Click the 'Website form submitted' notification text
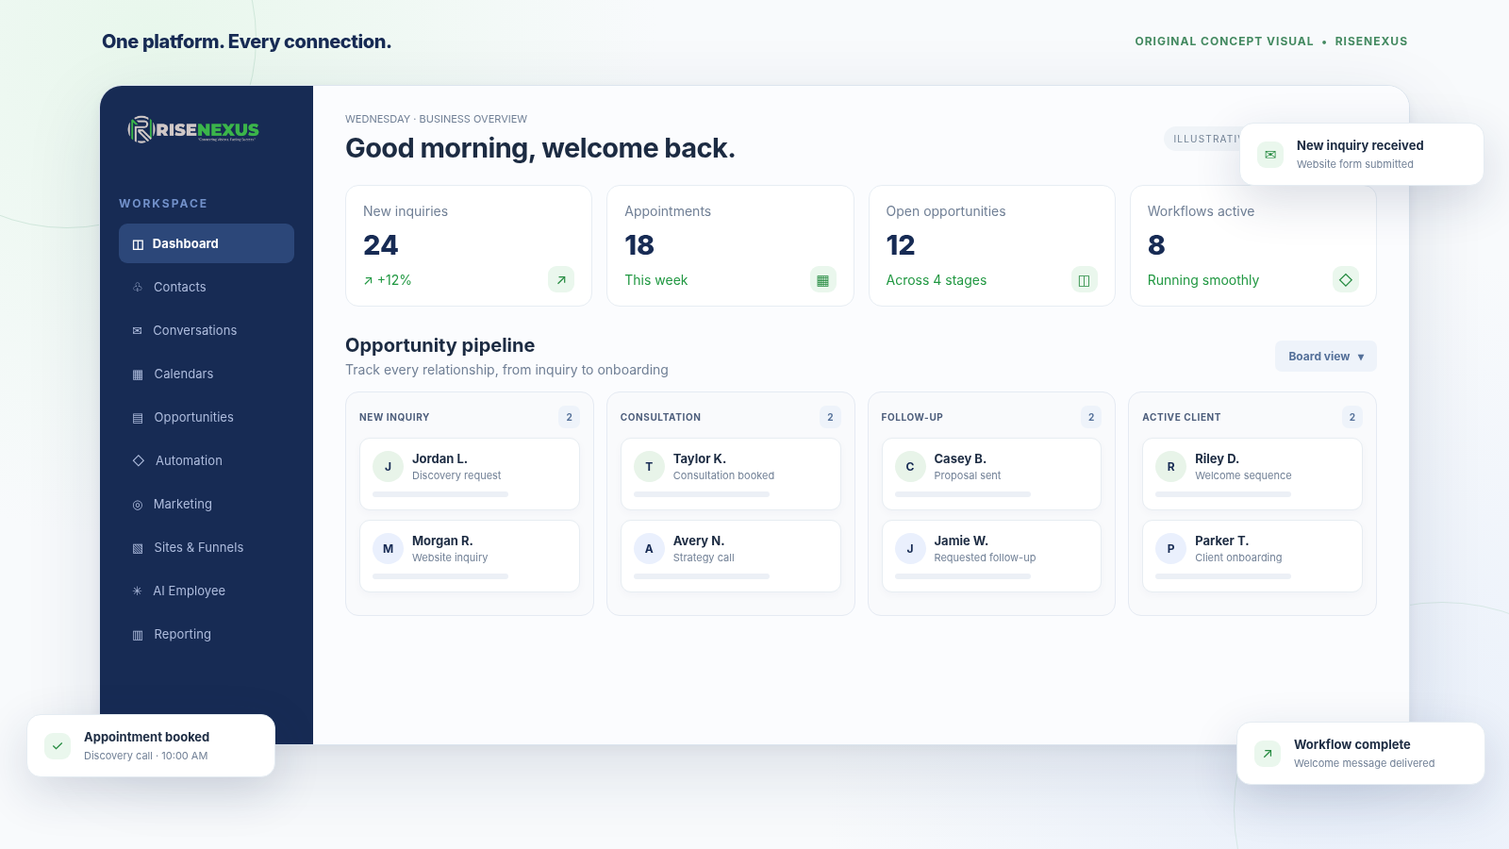The image size is (1509, 849). point(1355,164)
